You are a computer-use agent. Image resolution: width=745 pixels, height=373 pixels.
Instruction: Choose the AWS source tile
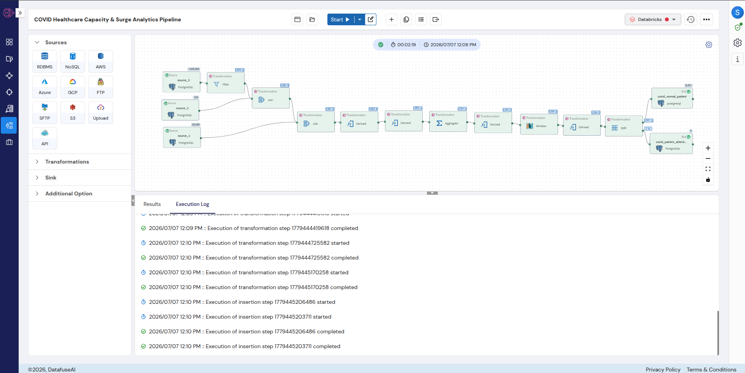click(x=101, y=61)
